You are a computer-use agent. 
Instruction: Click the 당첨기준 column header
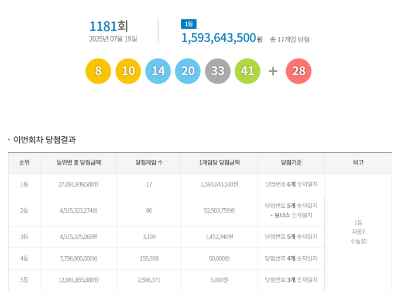tap(291, 162)
